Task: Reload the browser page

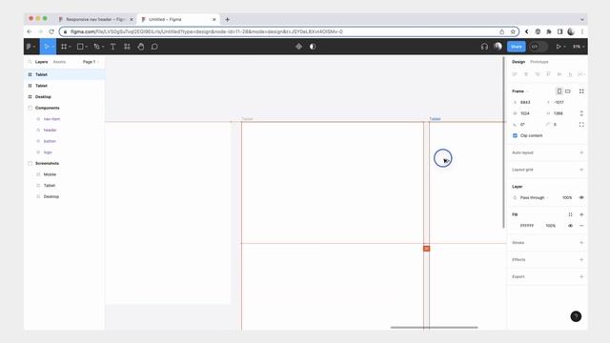Action: [51, 31]
